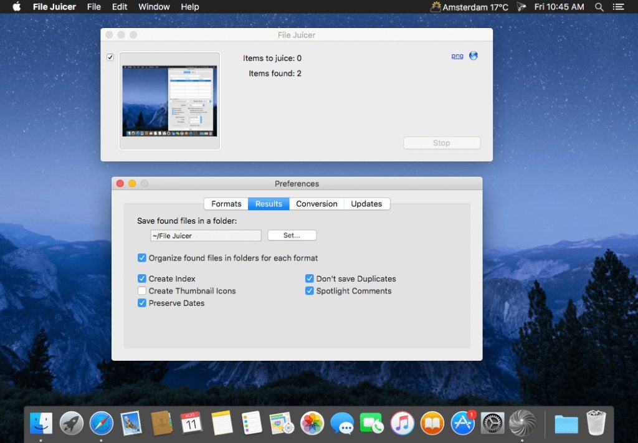Switch to the Formats tab

coord(226,204)
